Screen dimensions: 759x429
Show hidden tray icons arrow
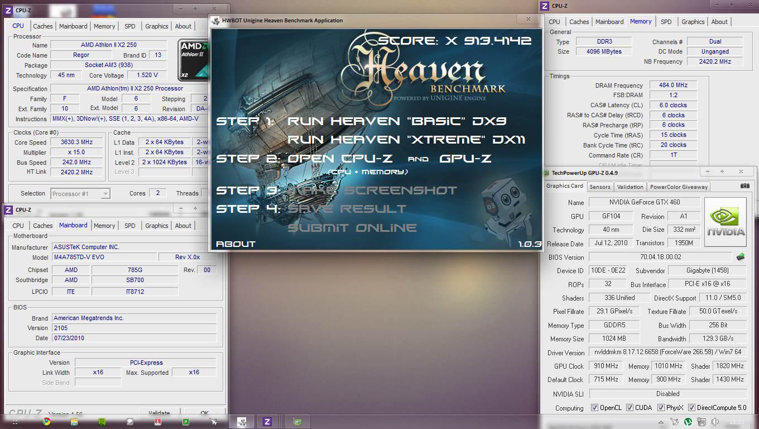[662, 422]
